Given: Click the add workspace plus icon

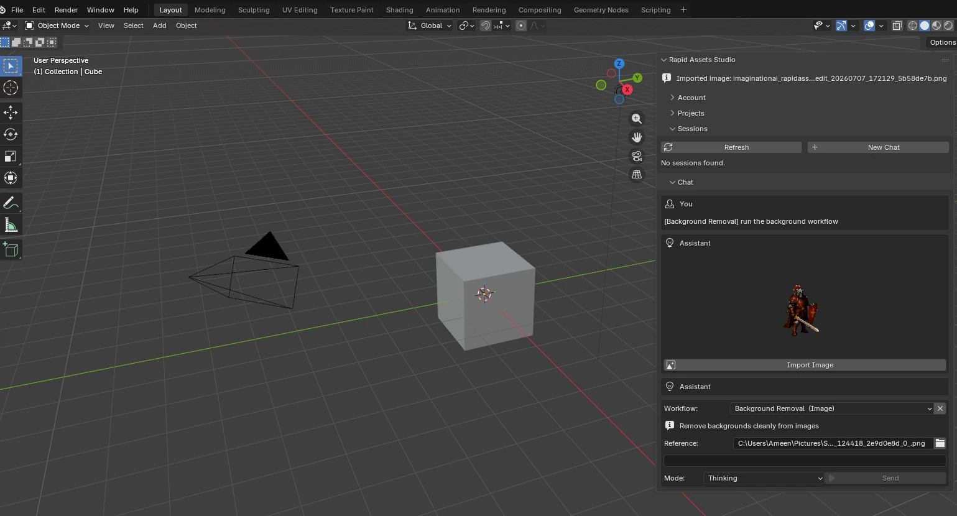Looking at the screenshot, I should click(x=683, y=10).
